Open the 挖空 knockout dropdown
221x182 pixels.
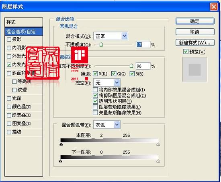107,83
